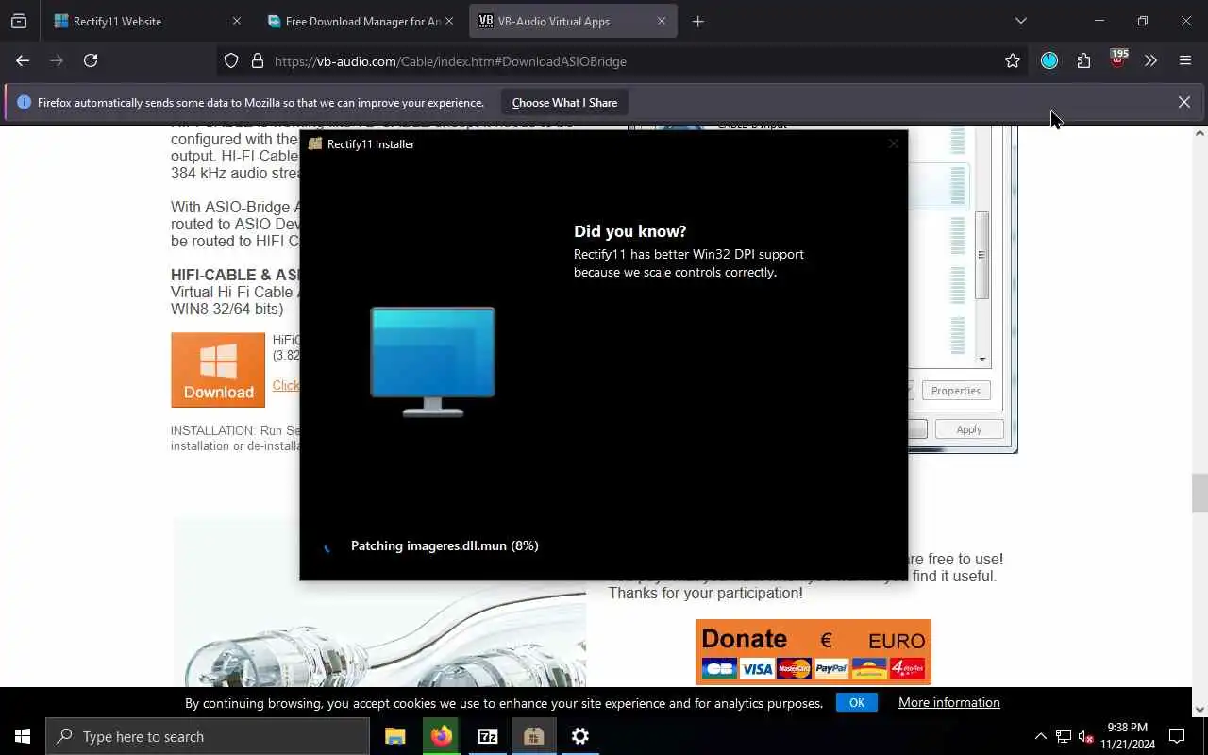Image resolution: width=1208 pixels, height=755 pixels.
Task: Bookmark this page with star icon
Action: [x=1013, y=61]
